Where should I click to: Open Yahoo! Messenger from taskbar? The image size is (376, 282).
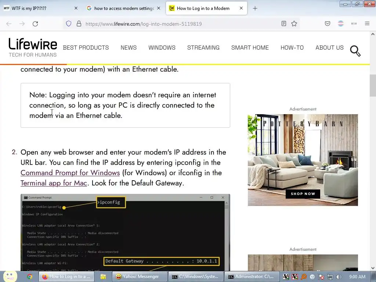140,277
